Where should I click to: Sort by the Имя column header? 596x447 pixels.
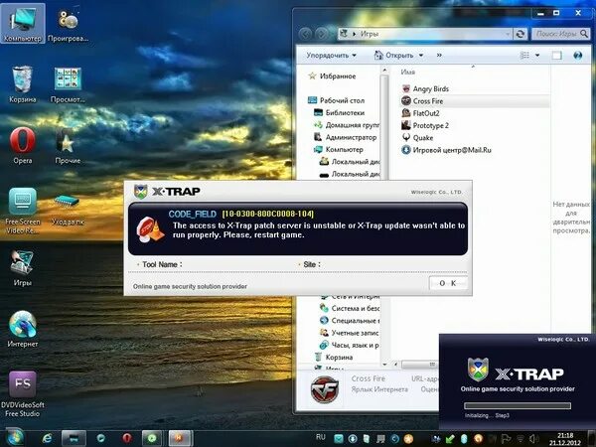408,72
